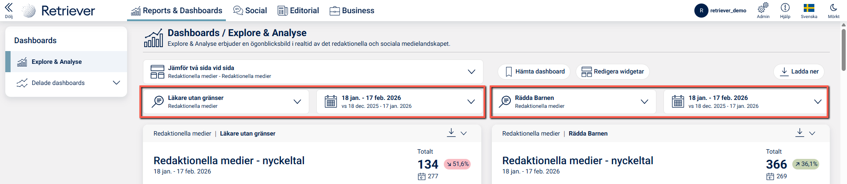This screenshot has height=184, width=847.
Task: Go to the Business tab
Action: tap(352, 11)
